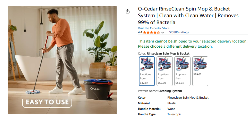251x116 pixels.
Task: Click the Rinseclean Spin Mop & Bucket color heading
Action: point(168,54)
